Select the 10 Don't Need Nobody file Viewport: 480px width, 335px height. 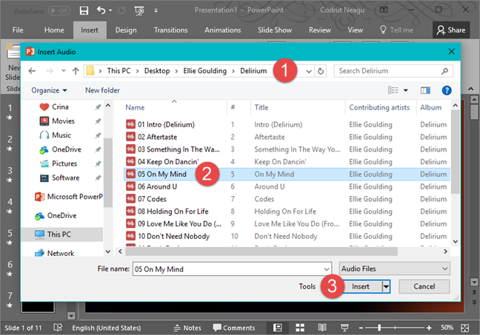[167, 236]
